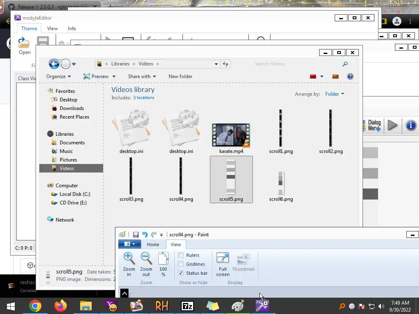Enable the Rulers checkbox in Paint

(181, 255)
